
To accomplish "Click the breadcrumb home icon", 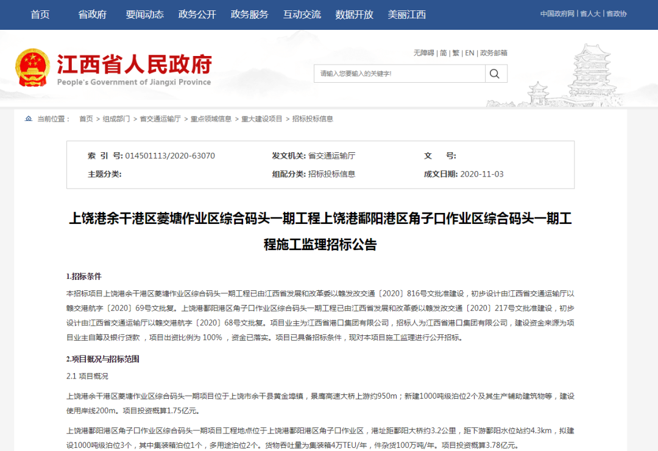I will pos(29,119).
